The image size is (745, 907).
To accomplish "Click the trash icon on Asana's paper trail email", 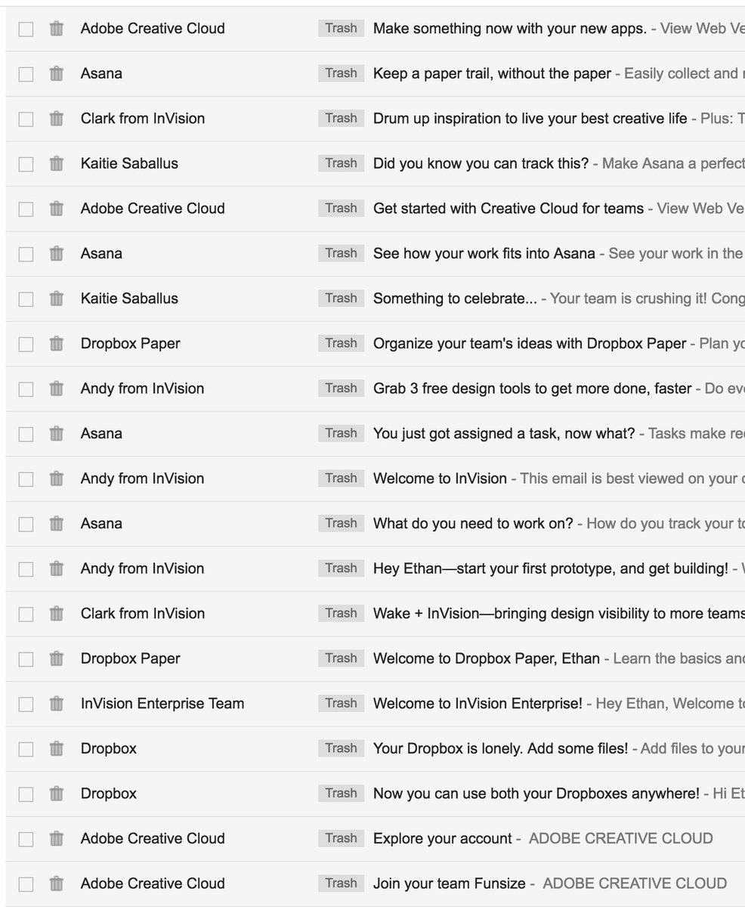I will pyautogui.click(x=56, y=73).
